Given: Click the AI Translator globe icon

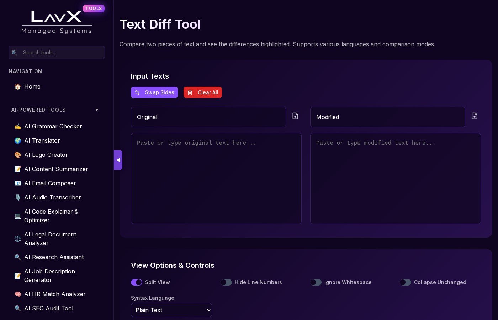Looking at the screenshot, I should [18, 140].
